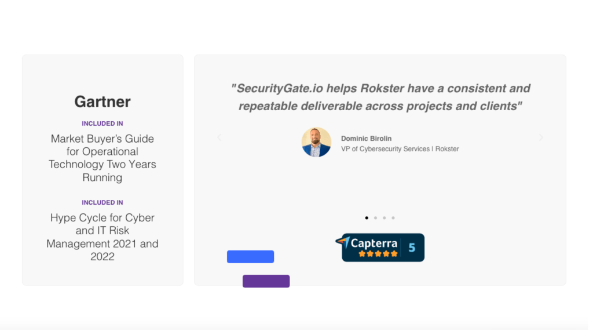This screenshot has height=334, width=593.
Task: Click the first INCLUDED IN label
Action: (x=103, y=125)
